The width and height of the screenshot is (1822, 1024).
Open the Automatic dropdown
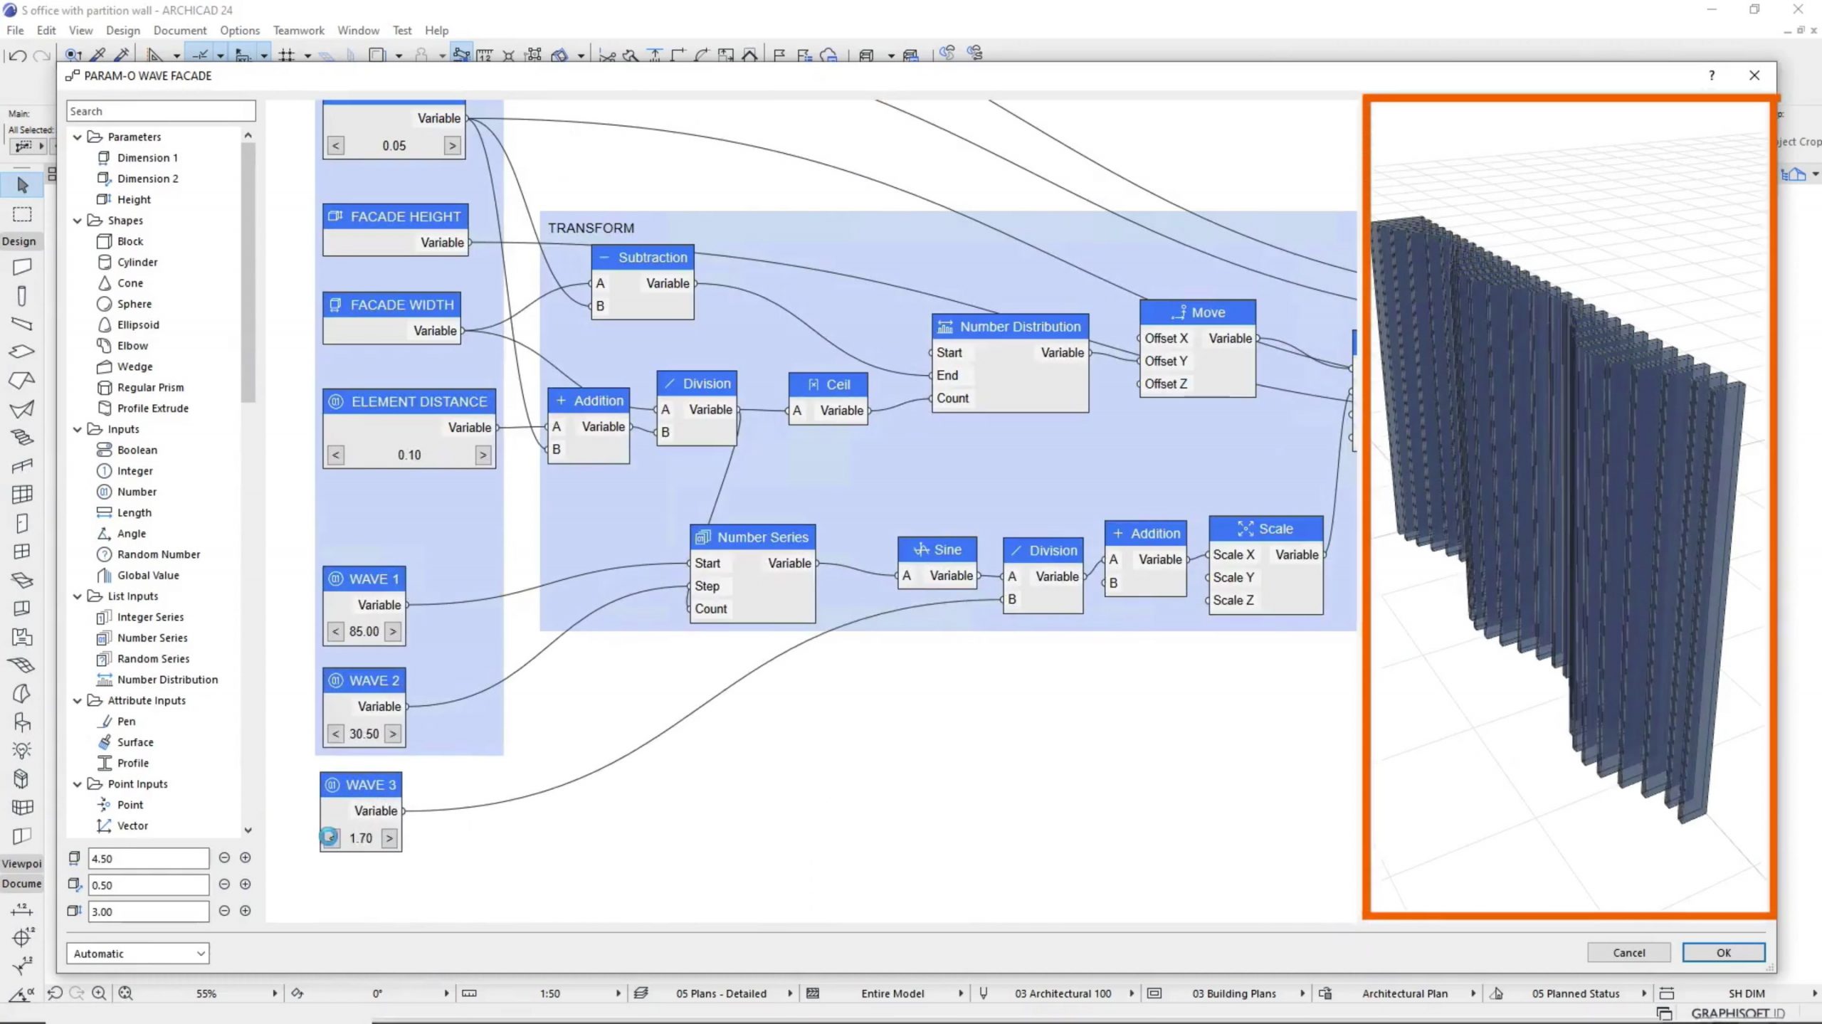click(x=137, y=954)
